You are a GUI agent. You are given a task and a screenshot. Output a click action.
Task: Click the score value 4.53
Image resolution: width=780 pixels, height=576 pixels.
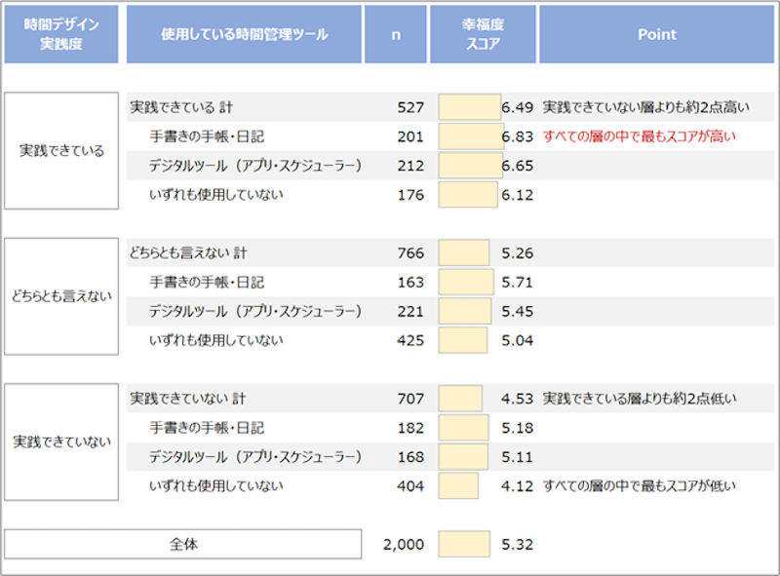point(518,399)
